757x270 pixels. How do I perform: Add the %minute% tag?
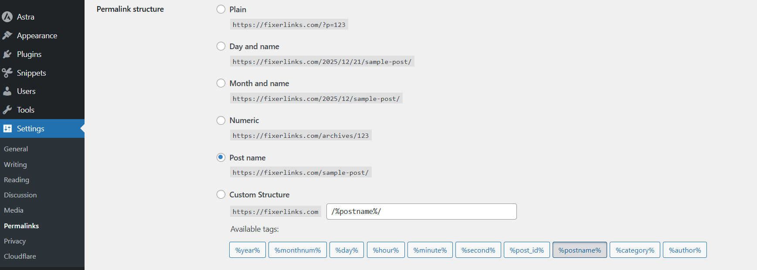coord(430,250)
